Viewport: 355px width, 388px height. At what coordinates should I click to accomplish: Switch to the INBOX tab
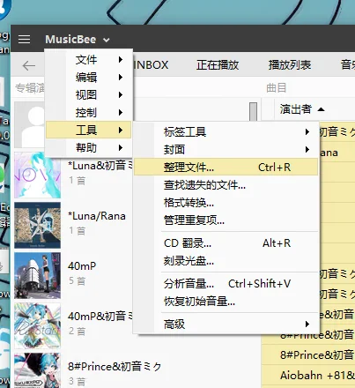point(151,65)
